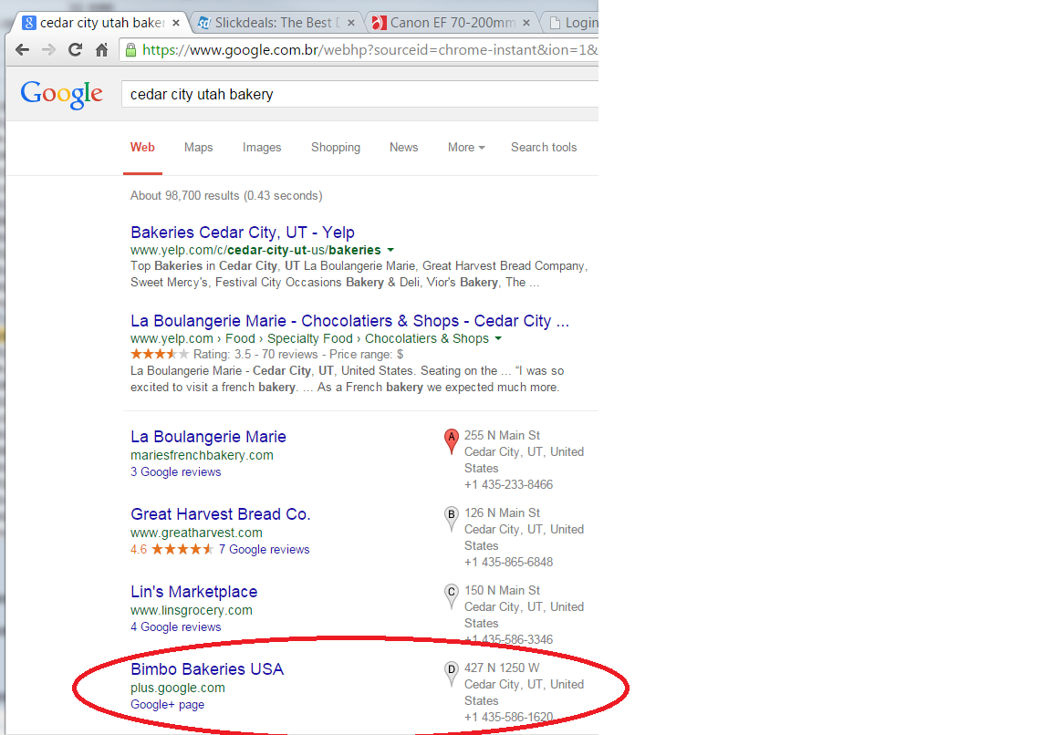Click the Google search box

360,95
